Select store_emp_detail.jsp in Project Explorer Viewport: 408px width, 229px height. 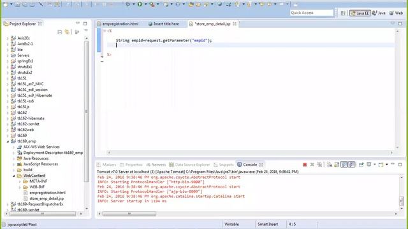44,198
